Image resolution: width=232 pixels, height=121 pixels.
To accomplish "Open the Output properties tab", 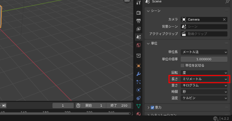I will click(139, 21).
